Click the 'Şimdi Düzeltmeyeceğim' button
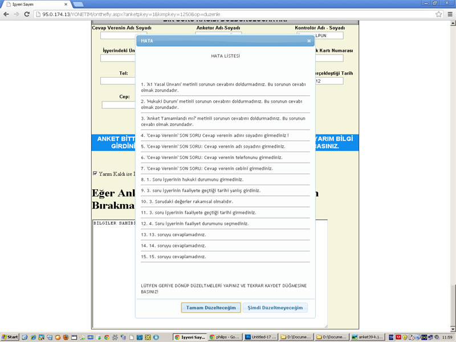Screen dimensions: 456x342 (x=275, y=308)
